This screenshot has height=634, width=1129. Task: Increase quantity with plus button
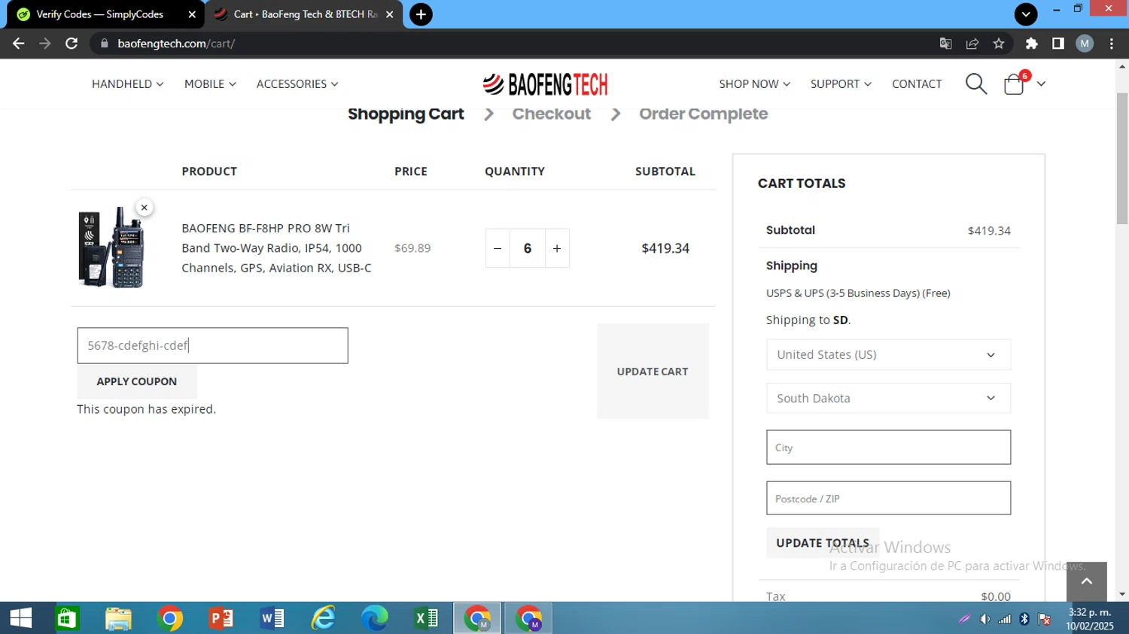[557, 248]
